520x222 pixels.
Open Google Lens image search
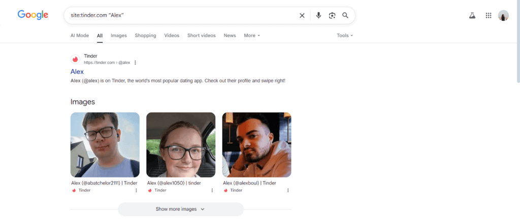tap(332, 16)
